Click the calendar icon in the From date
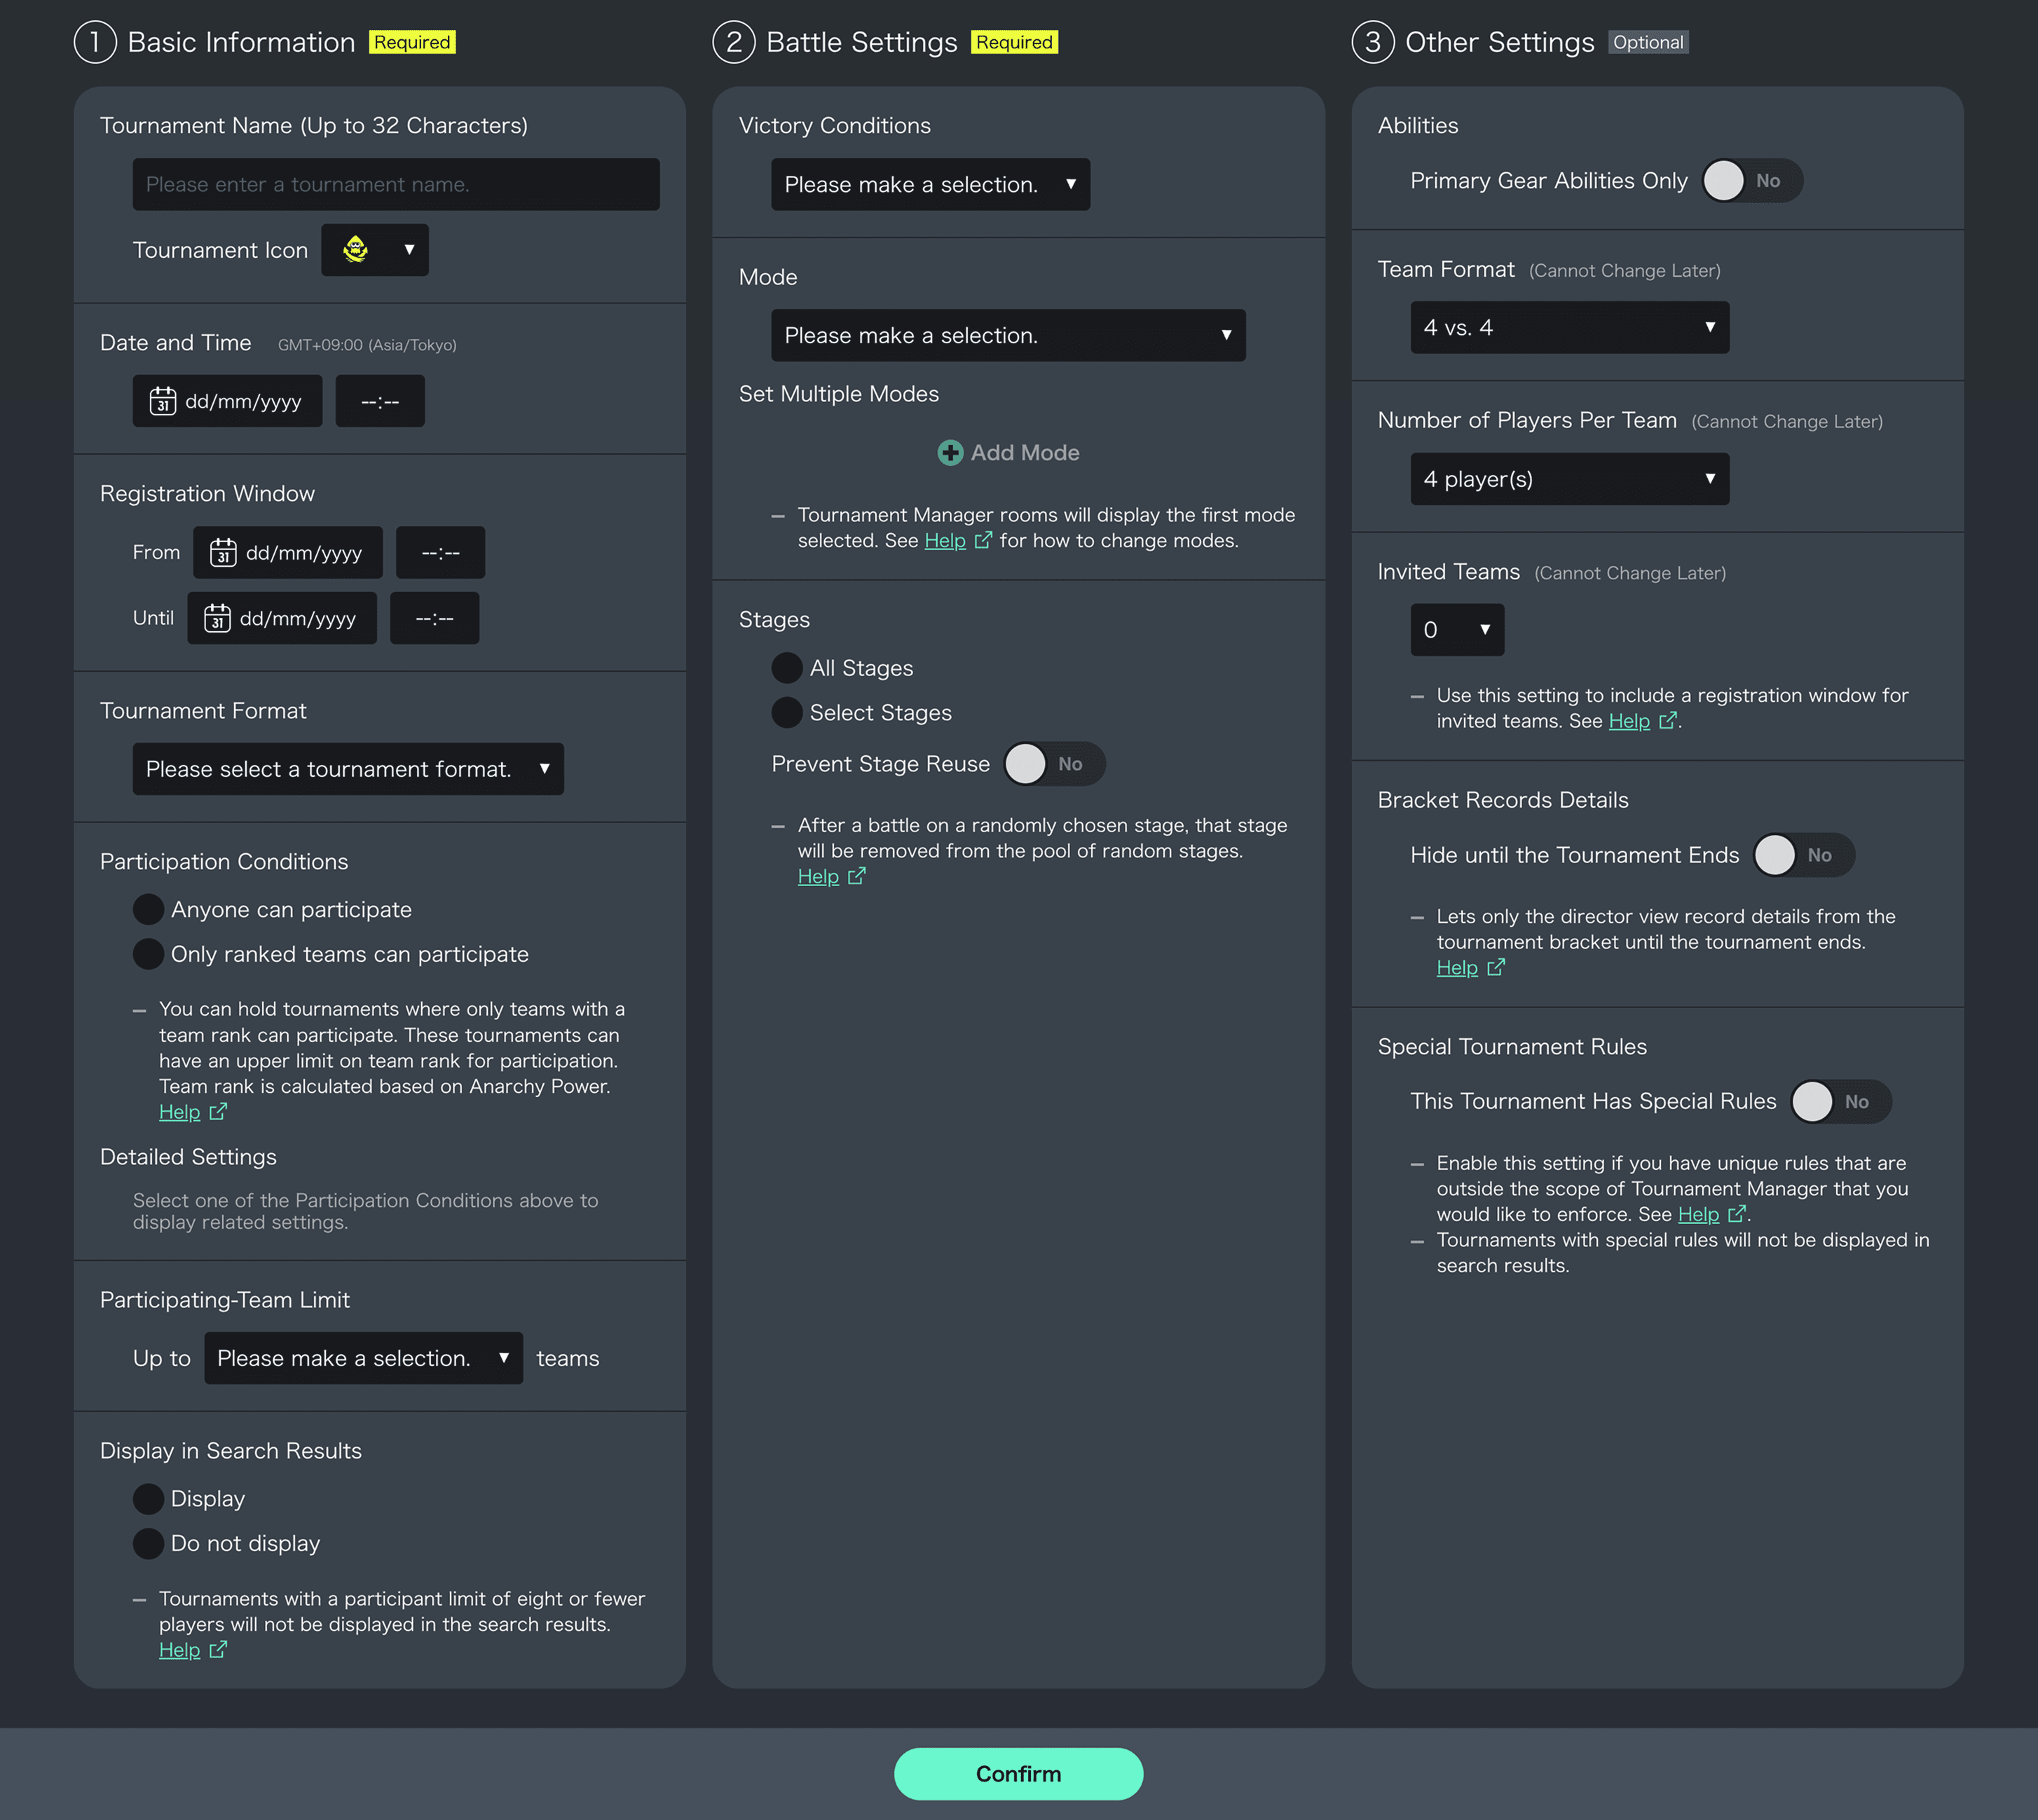 point(223,553)
